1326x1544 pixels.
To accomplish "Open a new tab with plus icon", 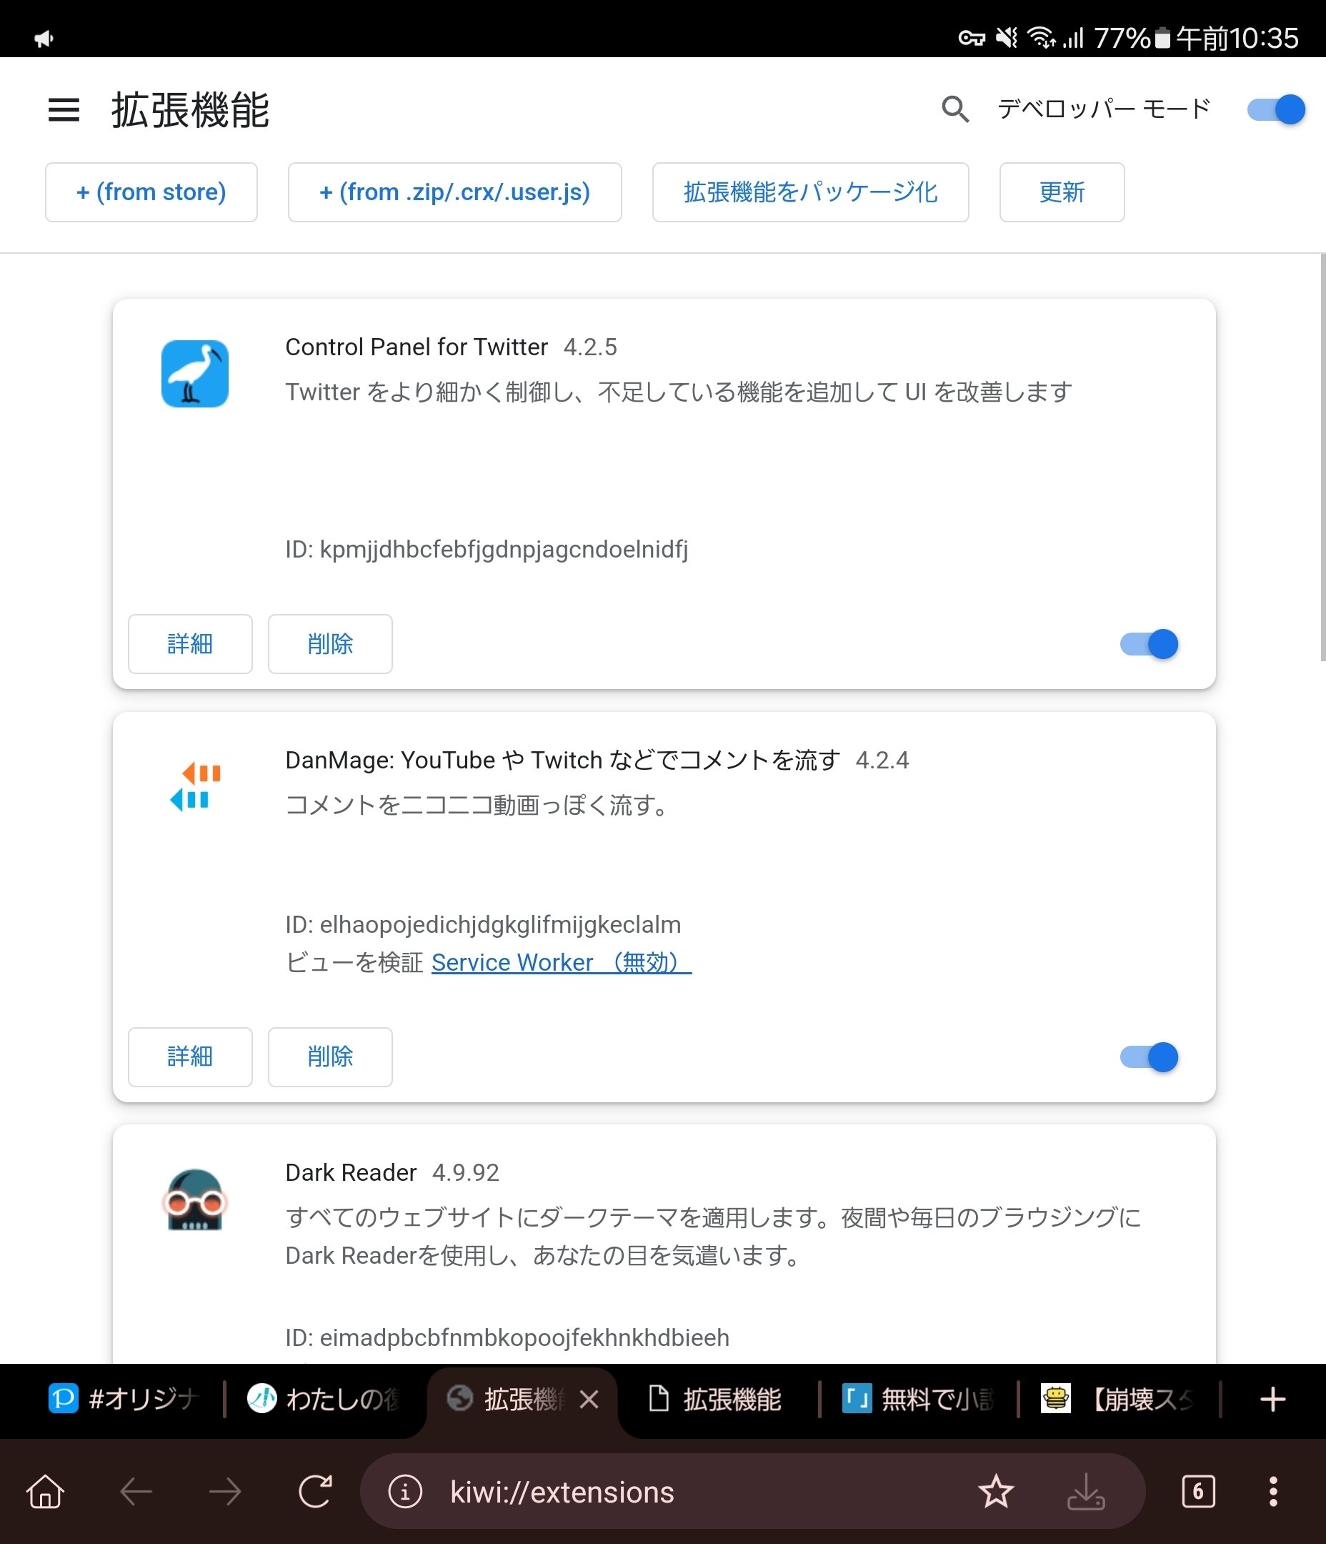I will (x=1272, y=1400).
